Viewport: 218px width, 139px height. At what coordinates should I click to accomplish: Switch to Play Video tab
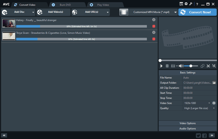pos(103,5)
